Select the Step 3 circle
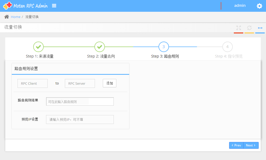Screen dimensions: 266x160 (x=163, y=47)
